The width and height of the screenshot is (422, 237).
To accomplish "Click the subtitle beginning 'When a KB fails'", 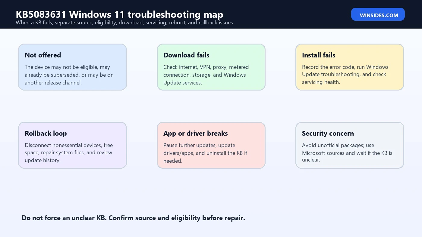I will coord(124,23).
